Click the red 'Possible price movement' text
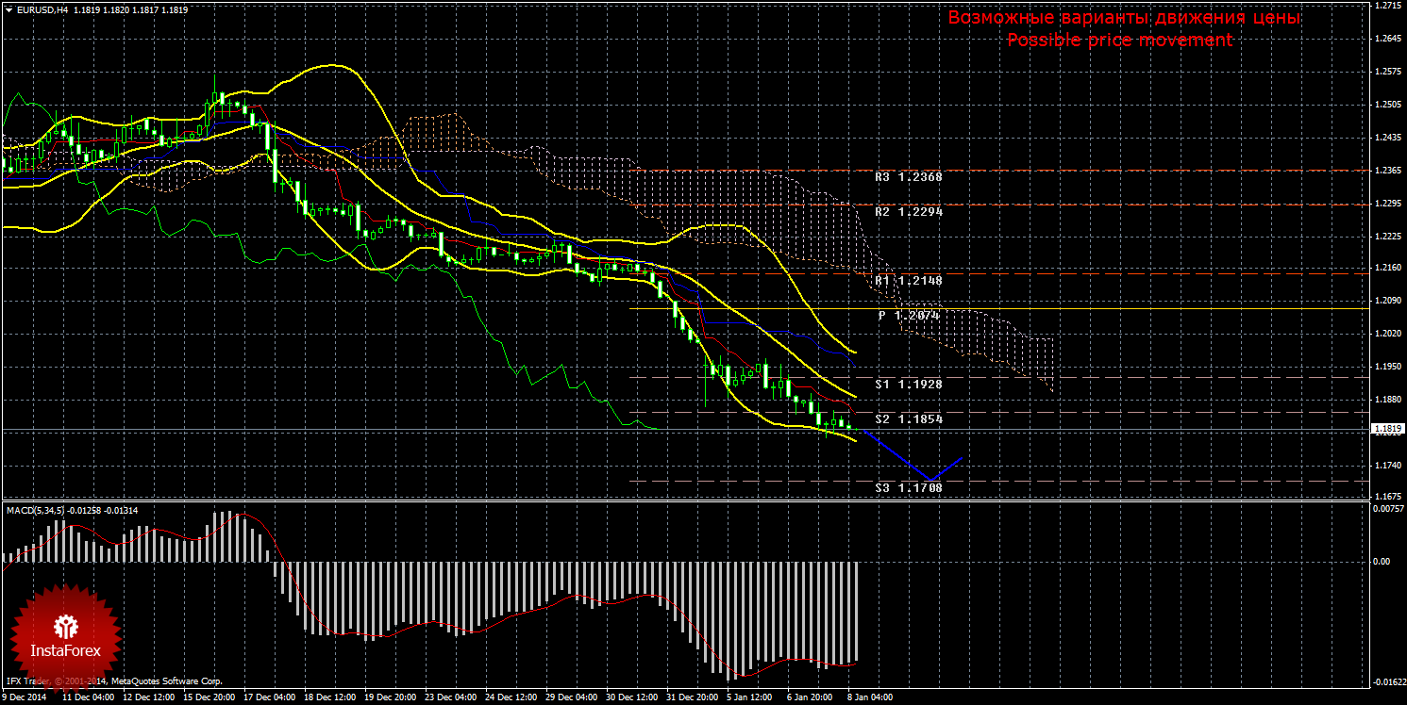The image size is (1407, 705). (x=1119, y=41)
